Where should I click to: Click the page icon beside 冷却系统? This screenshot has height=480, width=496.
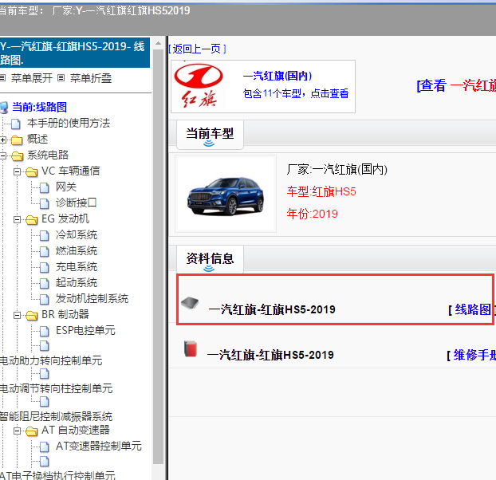pyautogui.click(x=45, y=235)
